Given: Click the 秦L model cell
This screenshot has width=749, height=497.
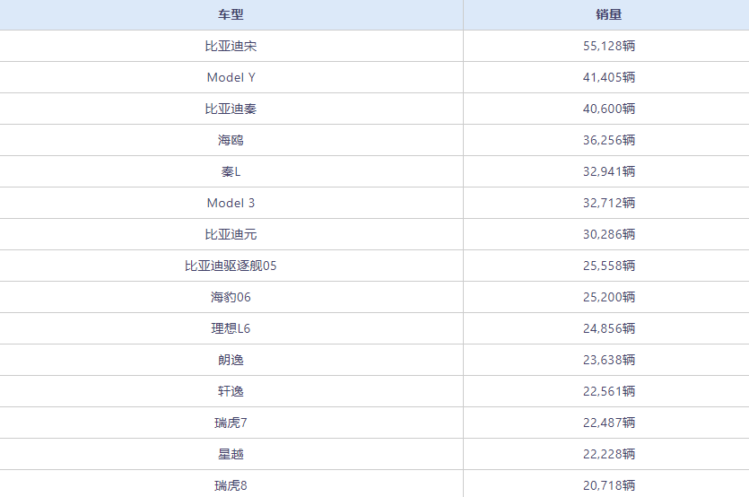Looking at the screenshot, I should point(231,171).
